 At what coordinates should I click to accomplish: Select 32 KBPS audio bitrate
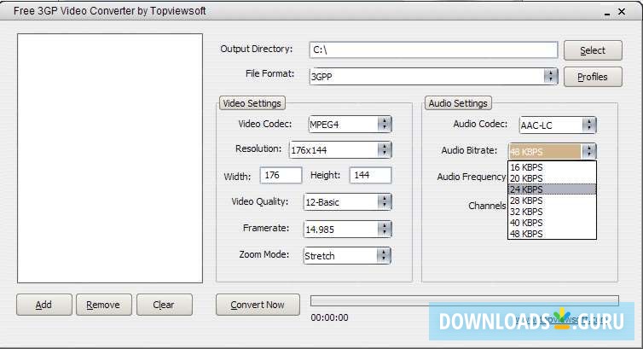tap(552, 212)
